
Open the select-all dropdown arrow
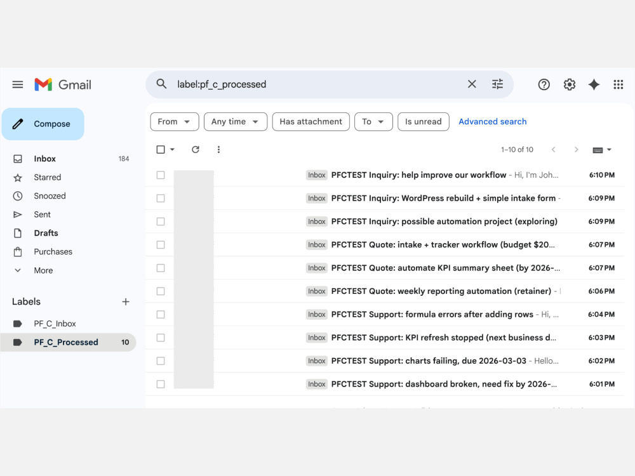click(172, 150)
